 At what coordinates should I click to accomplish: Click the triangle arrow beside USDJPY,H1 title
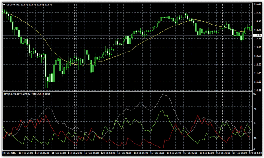pos(4,4)
